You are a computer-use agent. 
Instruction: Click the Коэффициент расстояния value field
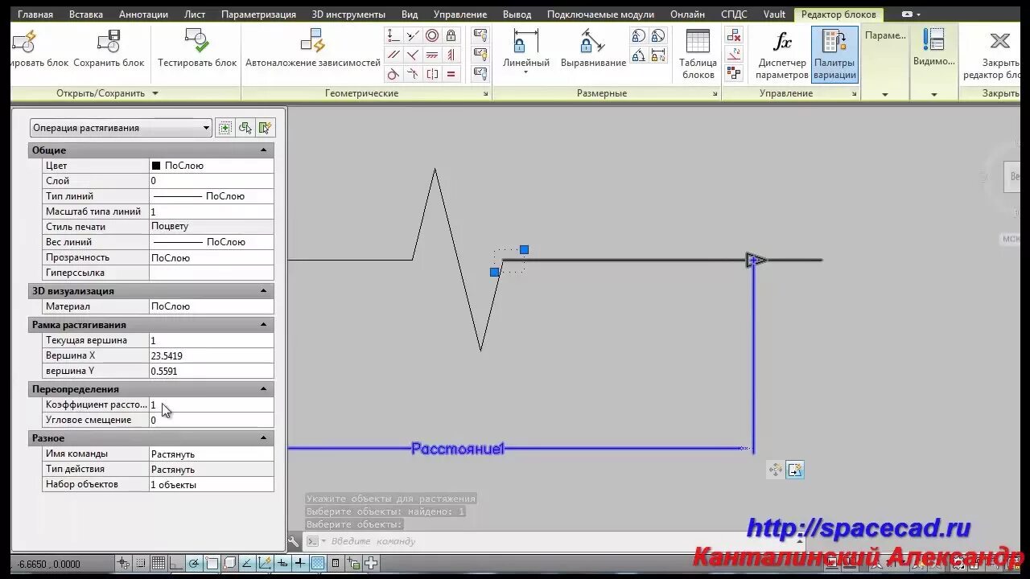point(212,404)
